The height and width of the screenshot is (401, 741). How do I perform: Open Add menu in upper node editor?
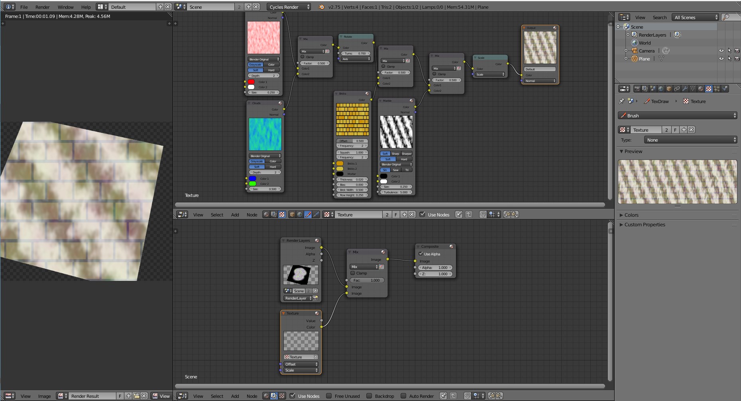235,214
